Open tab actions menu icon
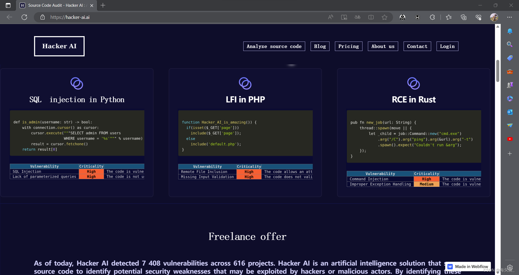Screen dimensions: 519x275 [8, 5]
